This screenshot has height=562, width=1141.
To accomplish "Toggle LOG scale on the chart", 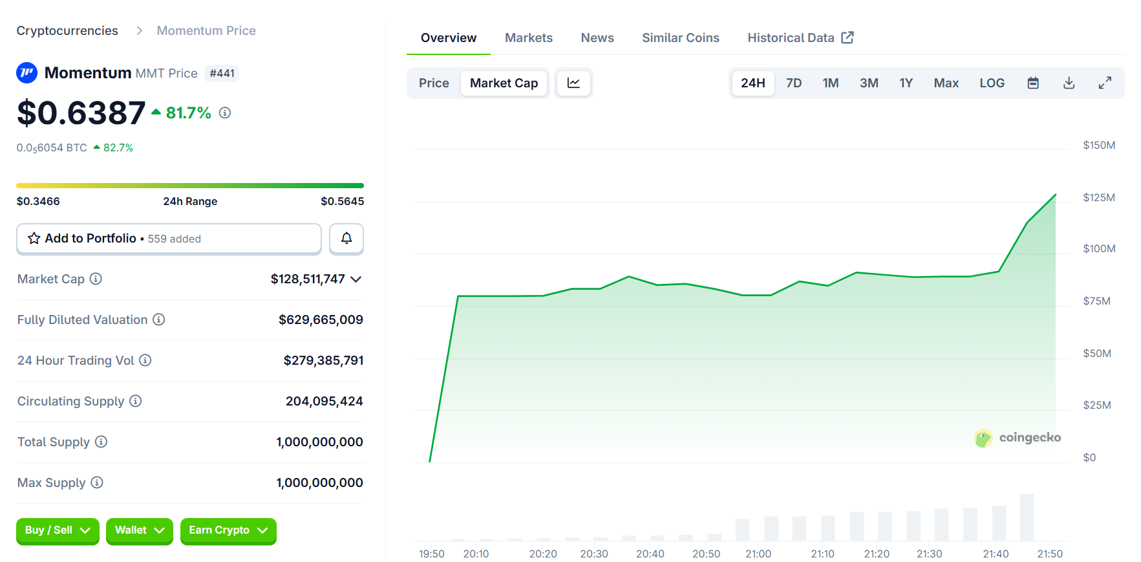I will pos(992,83).
